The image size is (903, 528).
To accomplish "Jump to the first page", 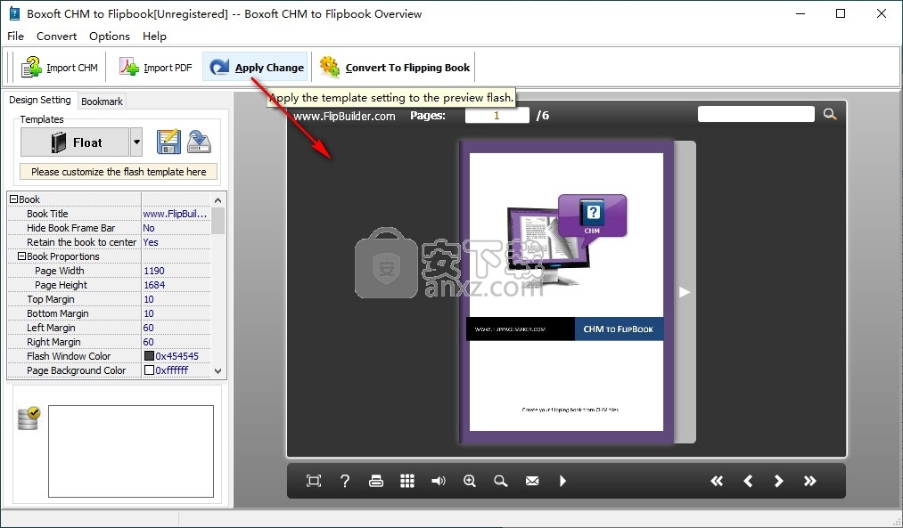I will pyautogui.click(x=717, y=481).
